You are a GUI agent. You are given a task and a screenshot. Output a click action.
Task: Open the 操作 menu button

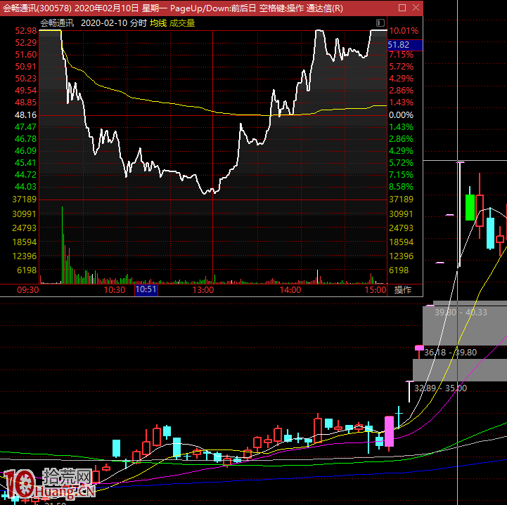click(x=402, y=289)
